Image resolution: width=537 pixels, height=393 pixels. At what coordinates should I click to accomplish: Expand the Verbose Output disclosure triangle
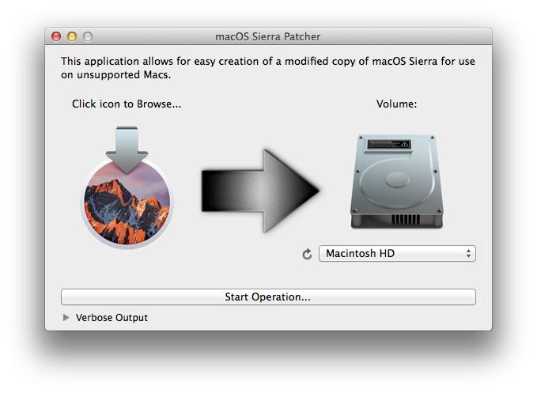pos(66,318)
